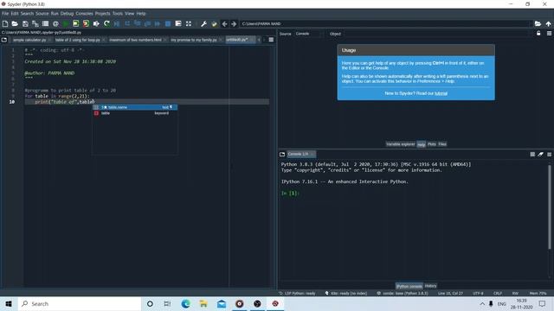Save all files from the toolbar
This screenshot has width=554, height=311.
pos(35,23)
